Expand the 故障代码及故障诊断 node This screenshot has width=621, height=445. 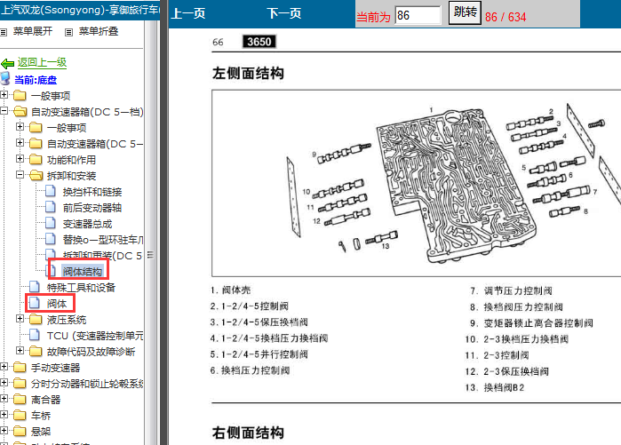20,350
